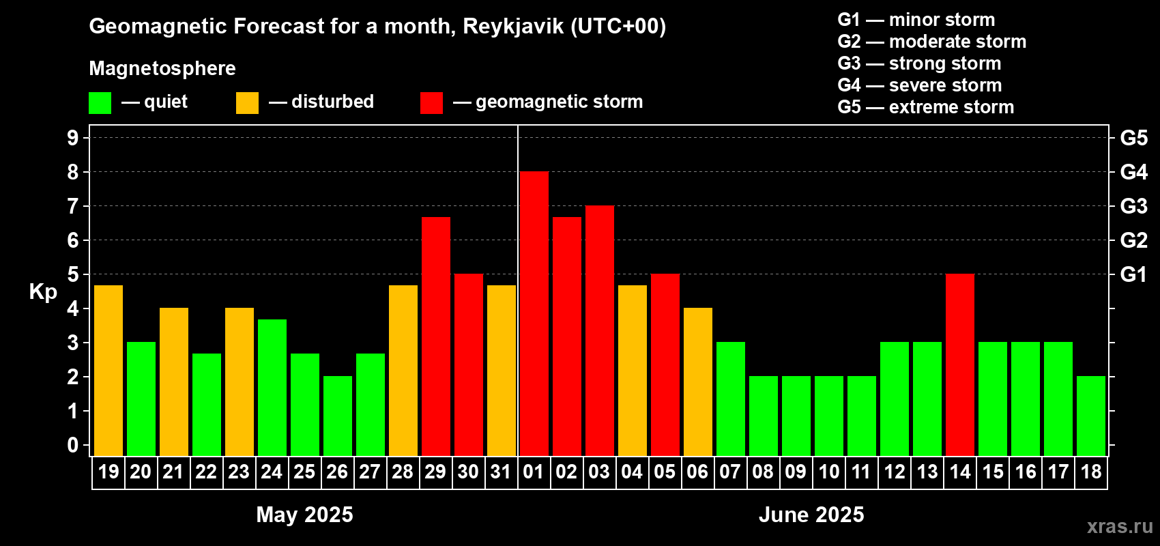Click 'G1 — minor storm' legend text
The height and width of the screenshot is (546, 1160).
click(x=916, y=20)
